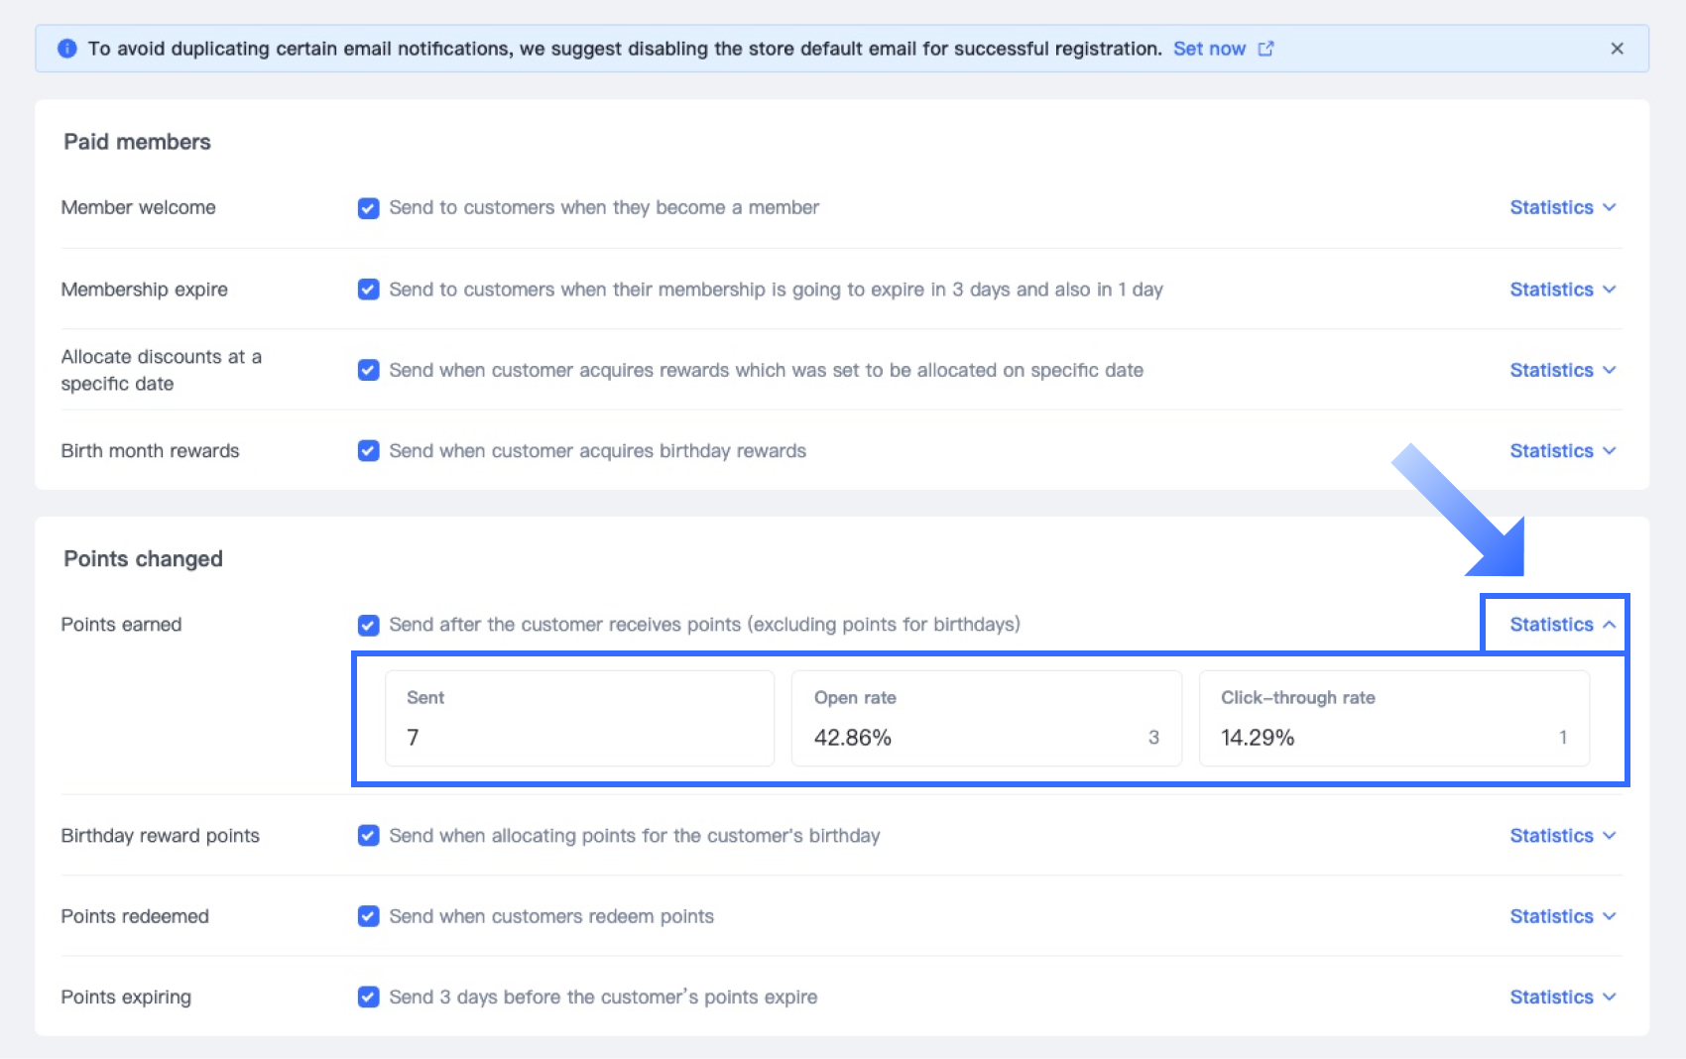Toggle the Points earned email checkbox
Viewport: 1686px width, 1059px height.
[368, 625]
